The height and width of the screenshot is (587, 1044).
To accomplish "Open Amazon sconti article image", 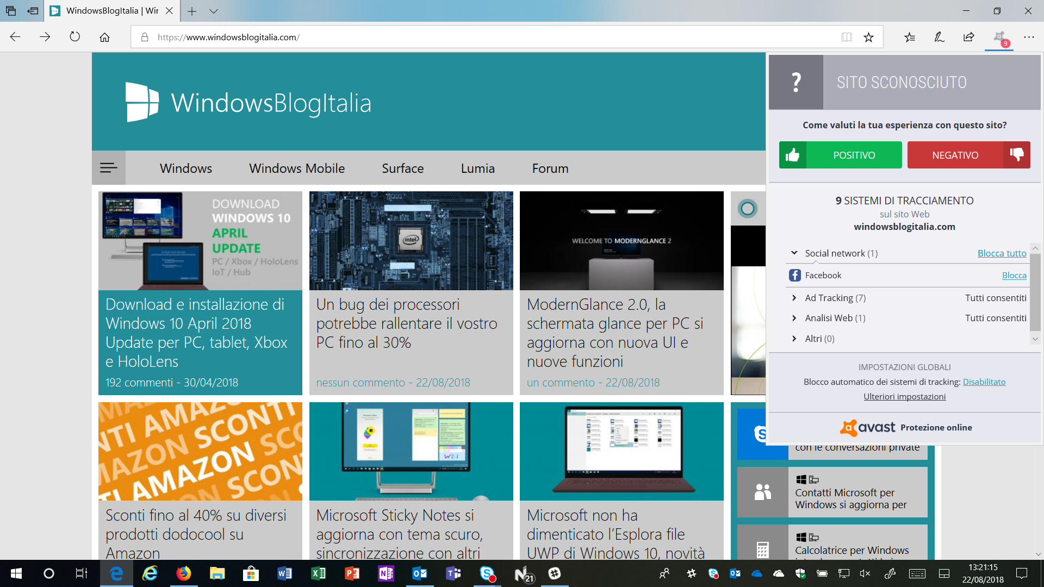I will click(x=200, y=451).
